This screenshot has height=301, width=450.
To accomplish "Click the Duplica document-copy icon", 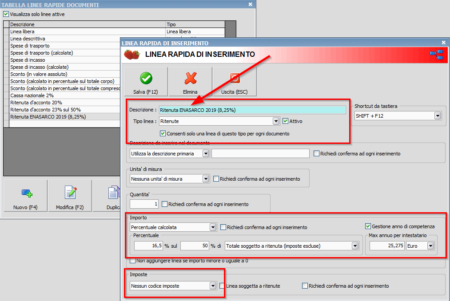I will [114, 192].
